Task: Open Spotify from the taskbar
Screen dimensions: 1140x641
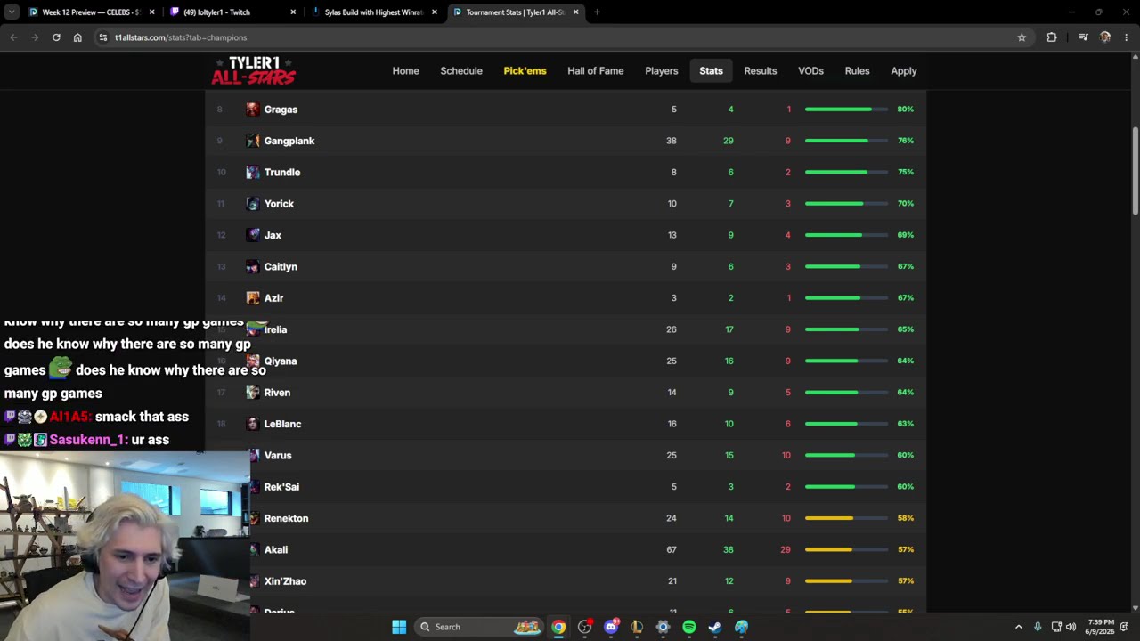Action: coord(689,627)
